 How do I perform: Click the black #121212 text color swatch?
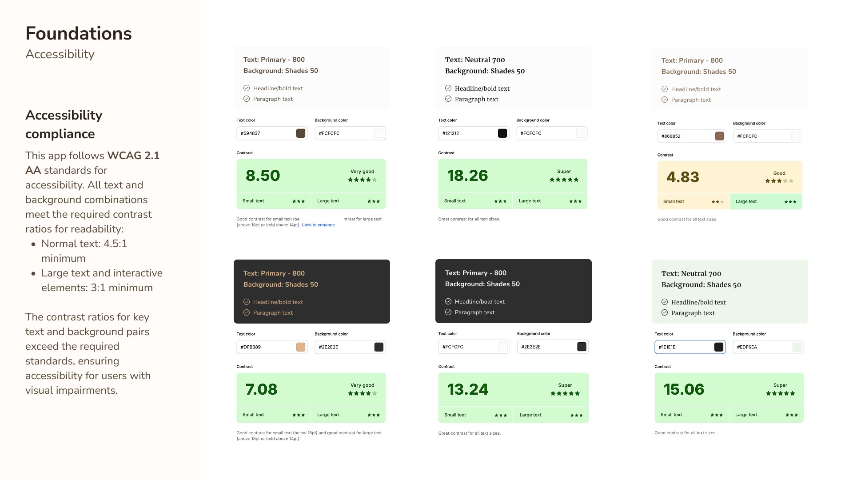point(502,133)
